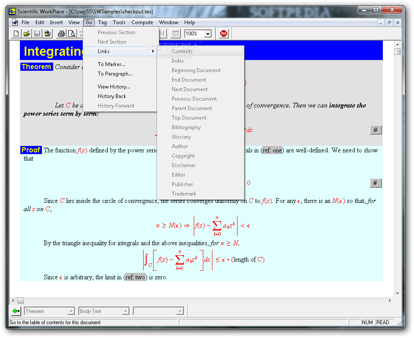Expand the Links submenu entry

point(121,51)
